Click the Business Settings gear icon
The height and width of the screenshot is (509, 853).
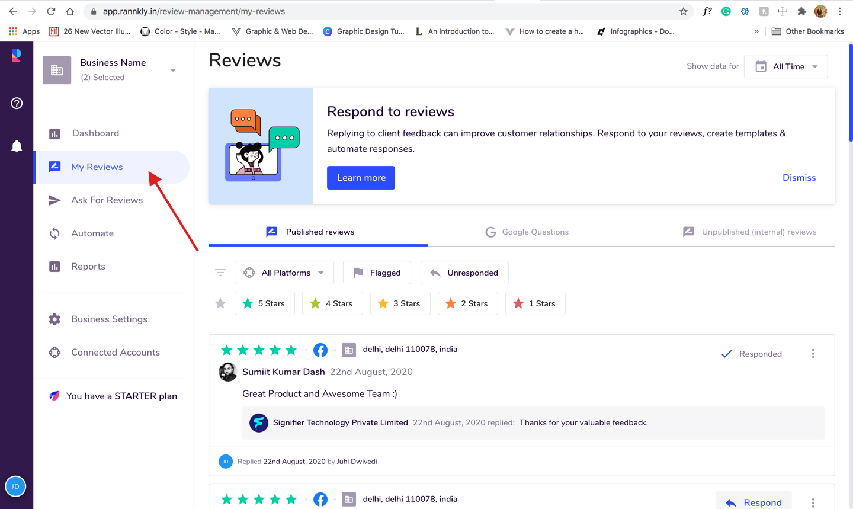pos(54,319)
